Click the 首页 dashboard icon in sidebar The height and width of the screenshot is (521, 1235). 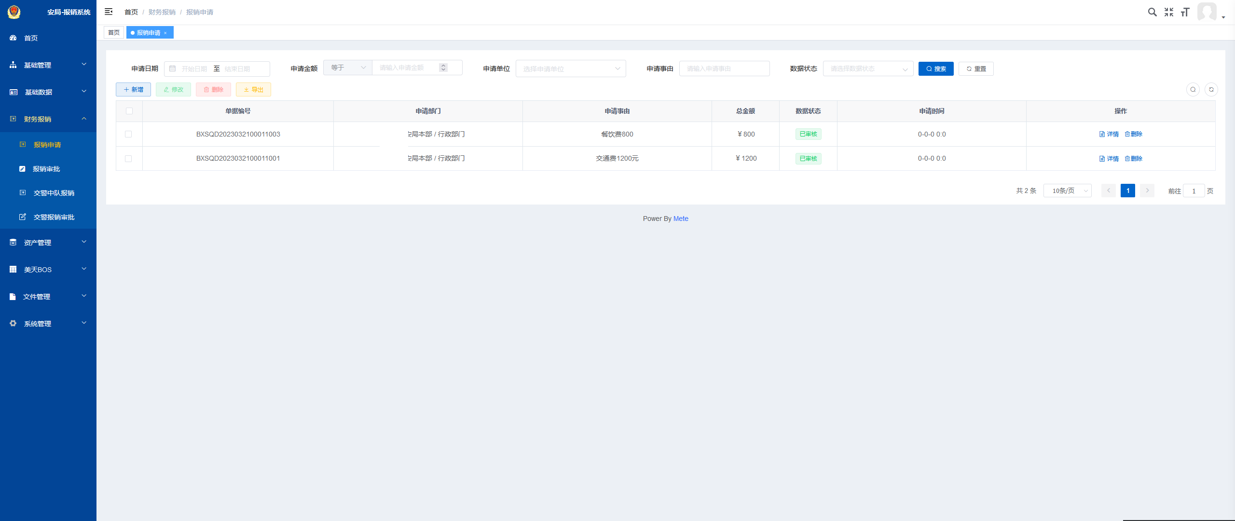13,38
